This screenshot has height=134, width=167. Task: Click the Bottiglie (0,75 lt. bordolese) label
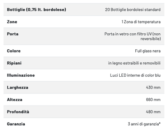click(x=37, y=10)
